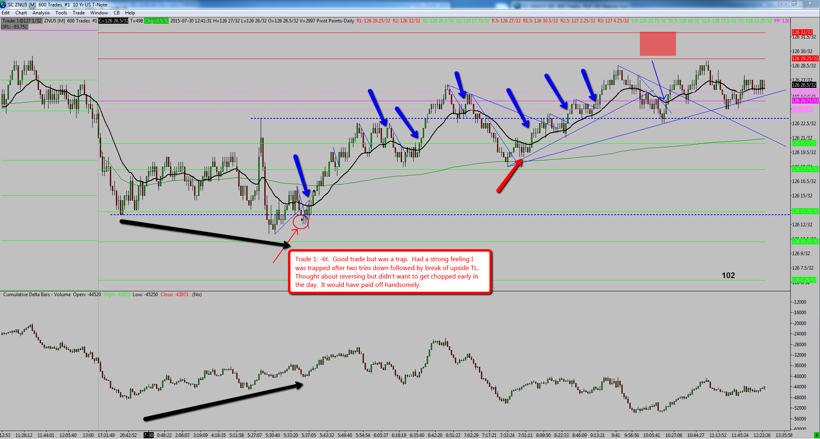Click the 'S1: 126 20.5/32' pivot readout
Image resolution: width=820 pixels, height=439 pixels.
click(438, 21)
